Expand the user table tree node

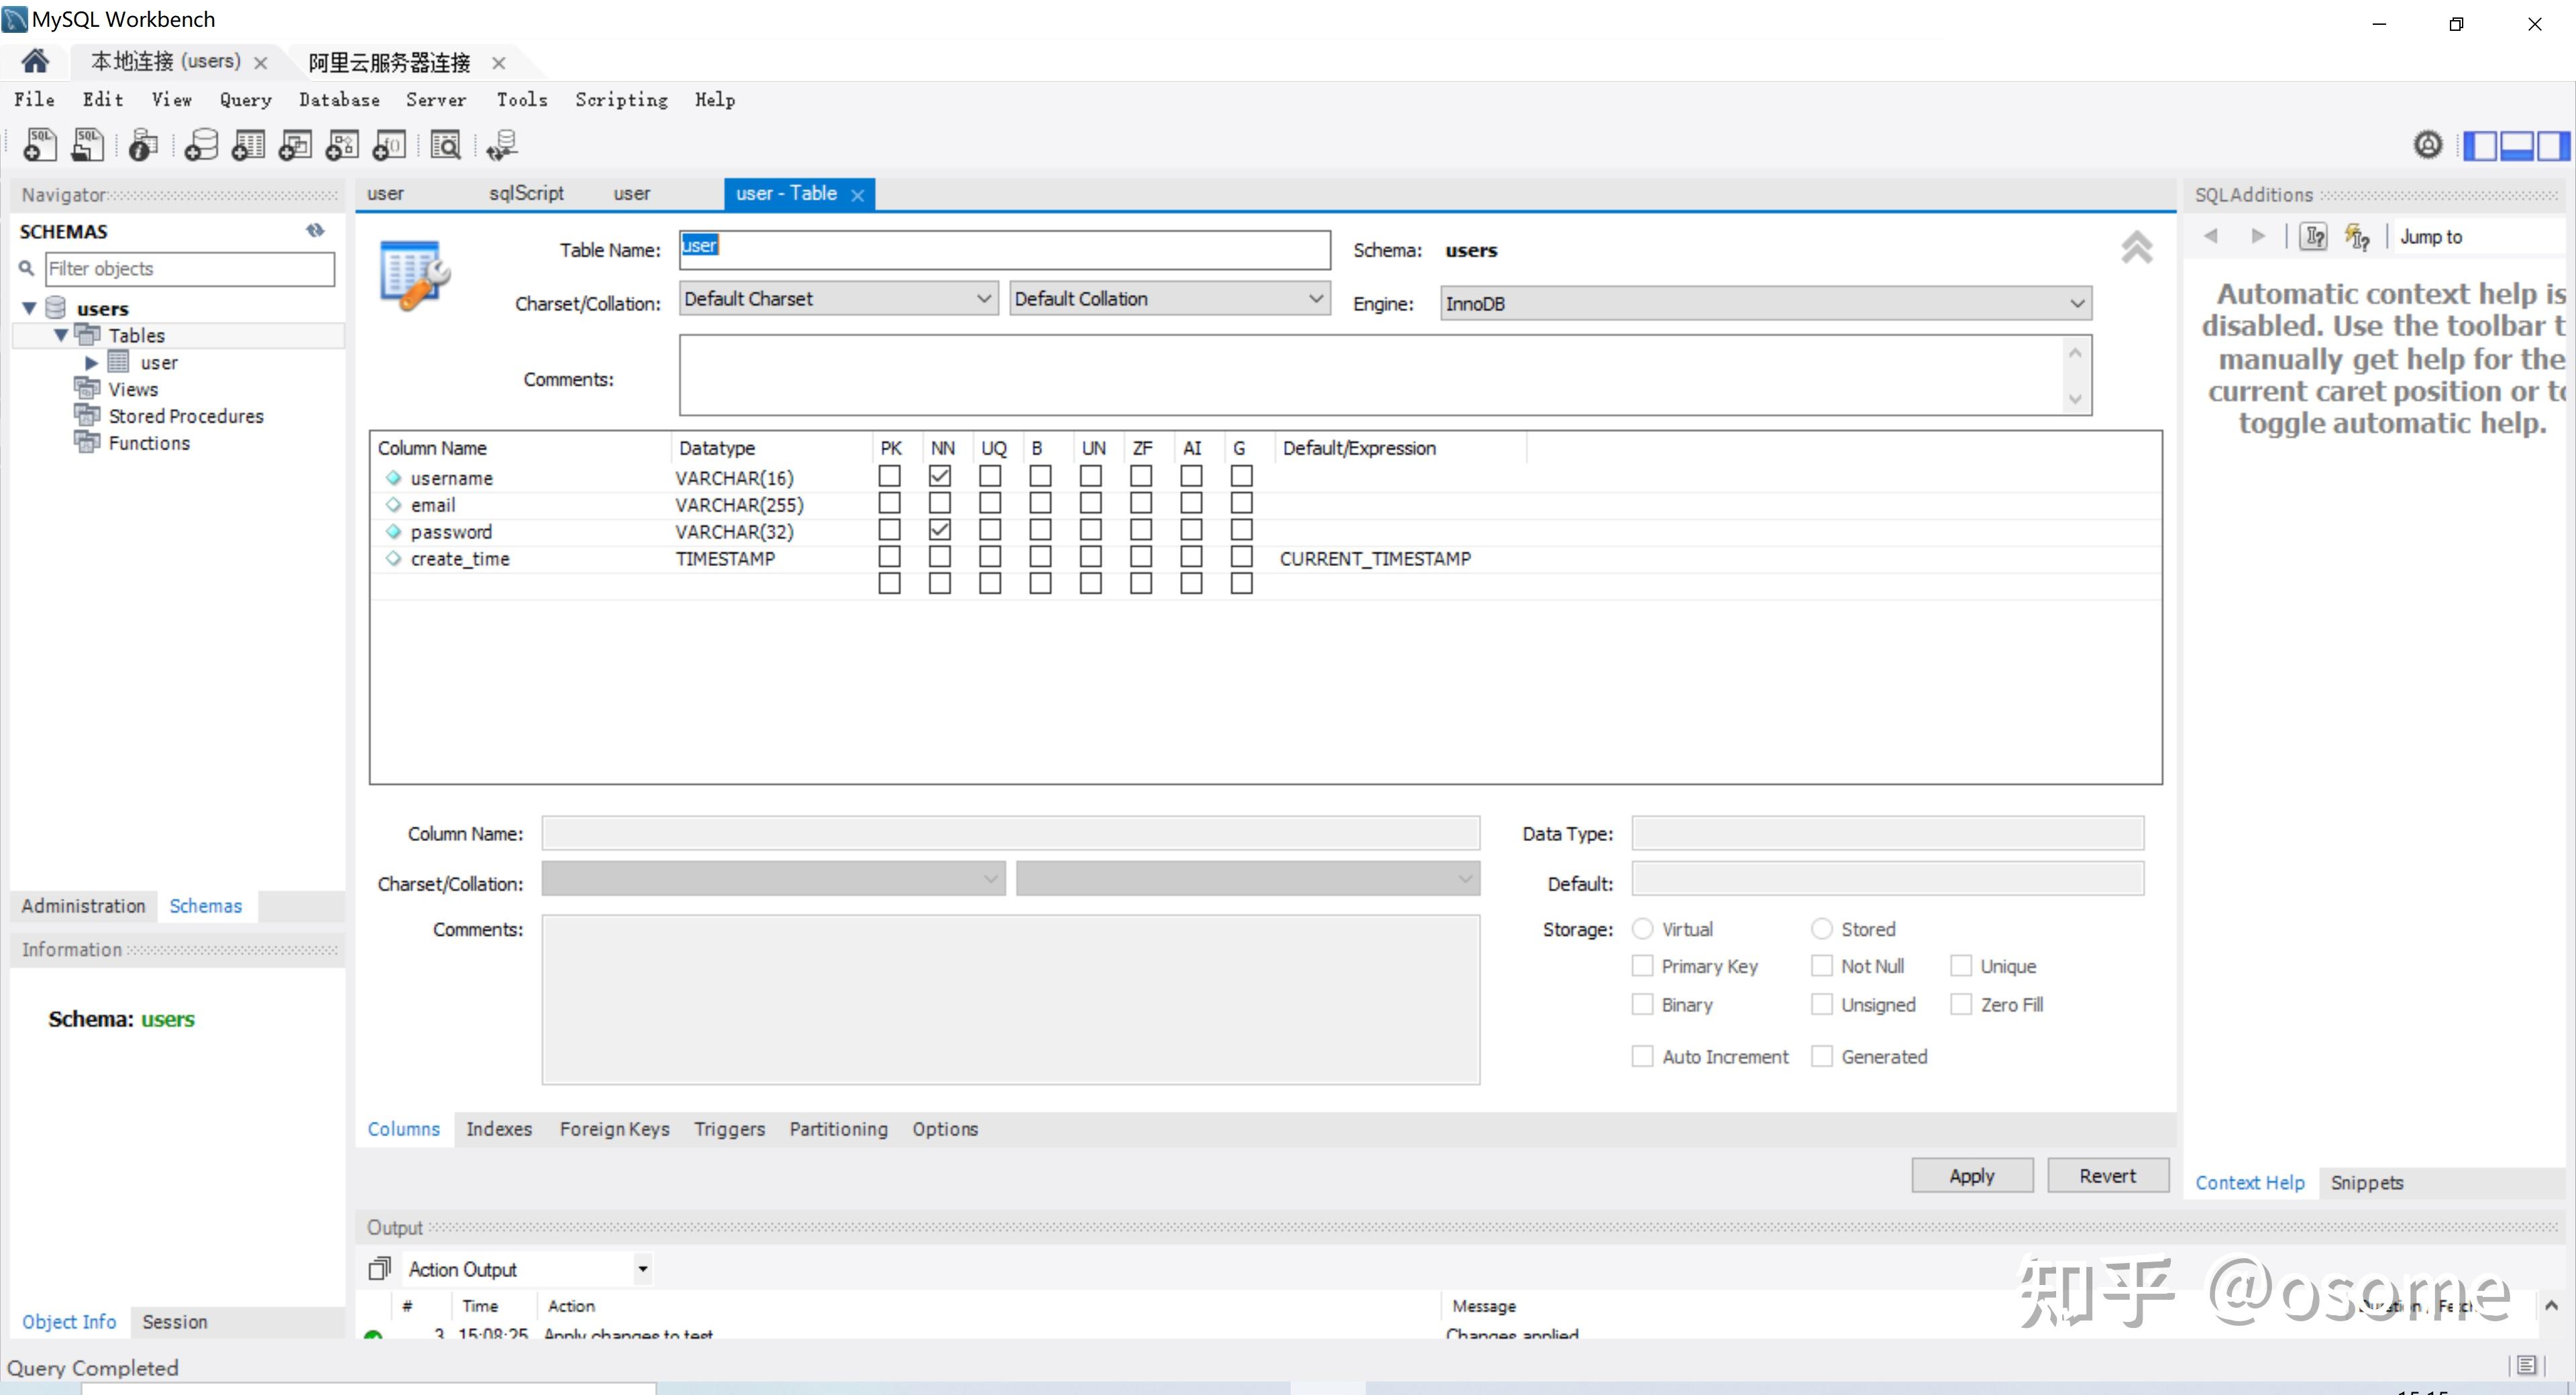(91, 363)
